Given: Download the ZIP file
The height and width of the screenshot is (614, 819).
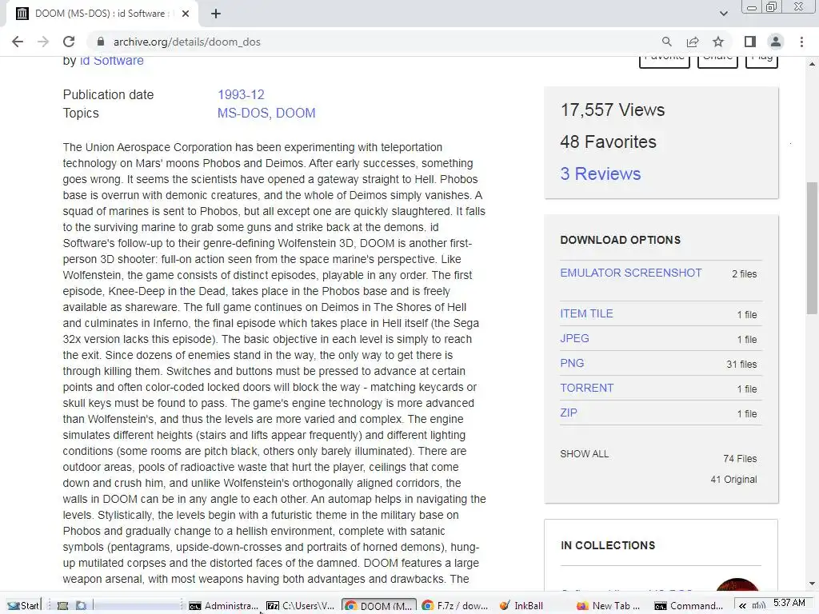Looking at the screenshot, I should coord(569,413).
